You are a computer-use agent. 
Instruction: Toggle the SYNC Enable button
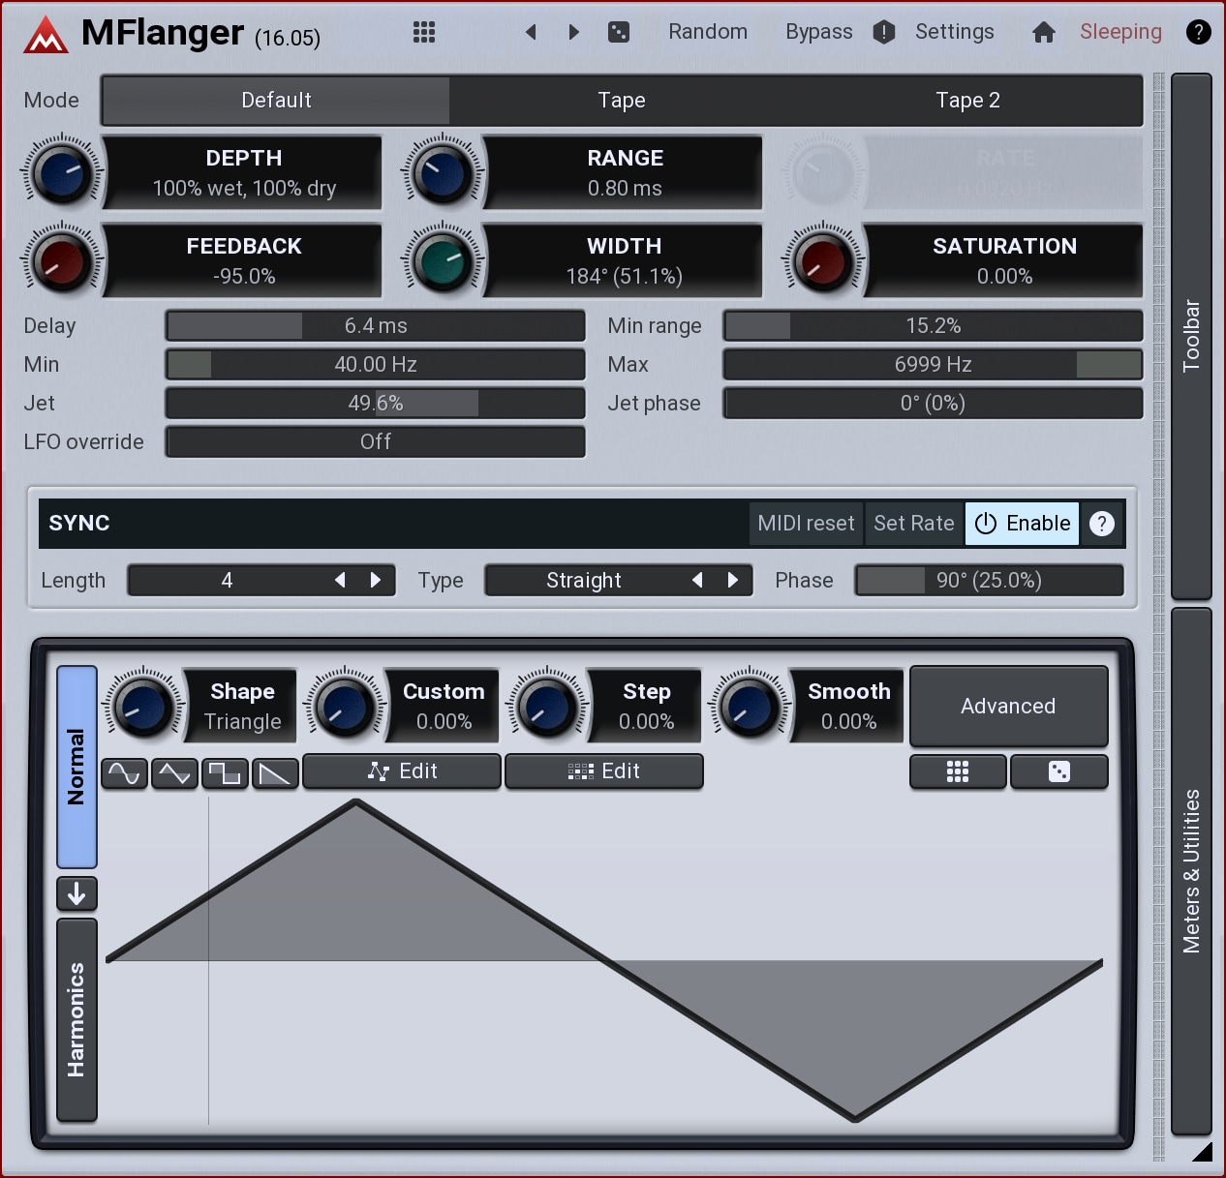coord(1022,524)
